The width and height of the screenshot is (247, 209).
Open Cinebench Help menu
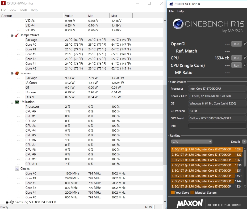180,11
